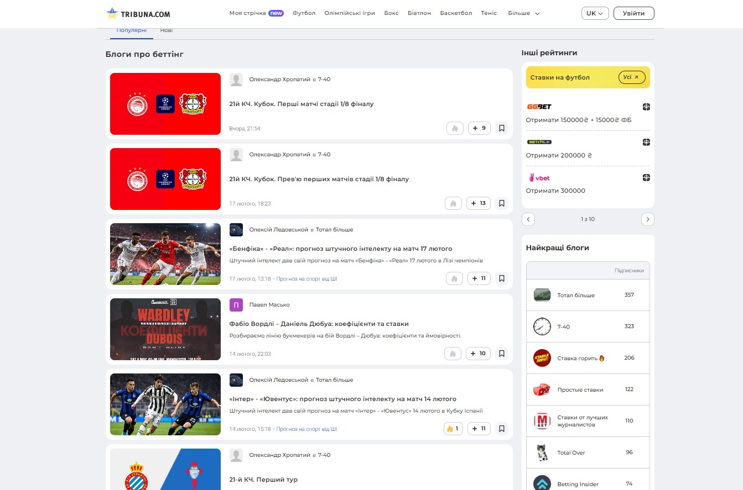The width and height of the screenshot is (743, 490).
Task: Open GGBET offer expand icon
Action: coord(646,107)
